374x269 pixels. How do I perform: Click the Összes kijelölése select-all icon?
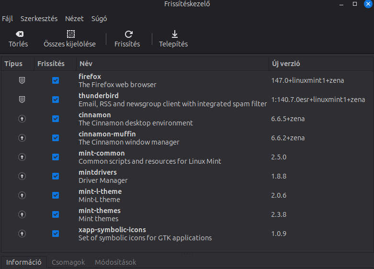(x=70, y=34)
